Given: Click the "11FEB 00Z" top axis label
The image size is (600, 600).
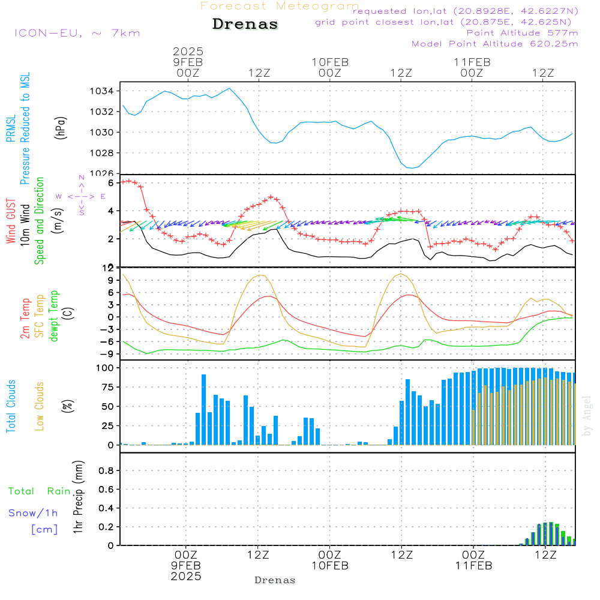Looking at the screenshot, I should 472,67.
